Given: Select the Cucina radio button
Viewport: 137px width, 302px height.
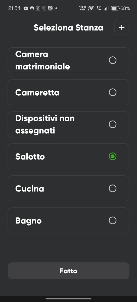Looking at the screenshot, I should coord(113,188).
